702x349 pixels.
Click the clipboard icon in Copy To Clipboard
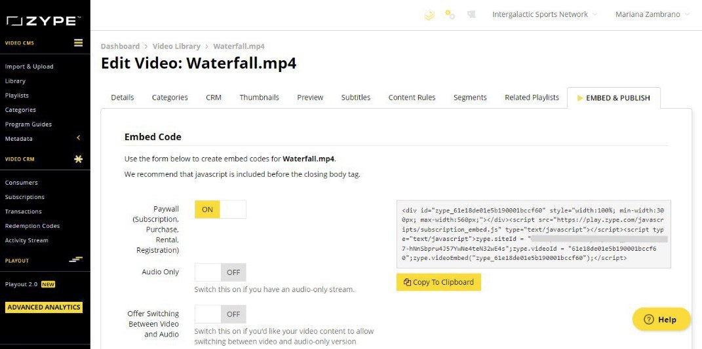[x=407, y=282]
